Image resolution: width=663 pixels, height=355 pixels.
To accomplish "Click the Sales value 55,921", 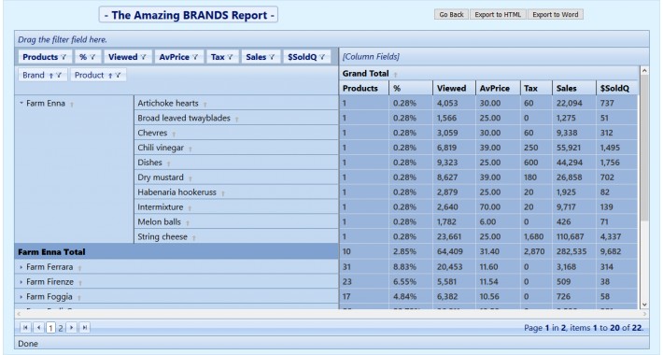I will click(569, 149).
